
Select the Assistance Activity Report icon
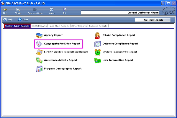(x=39, y=60)
